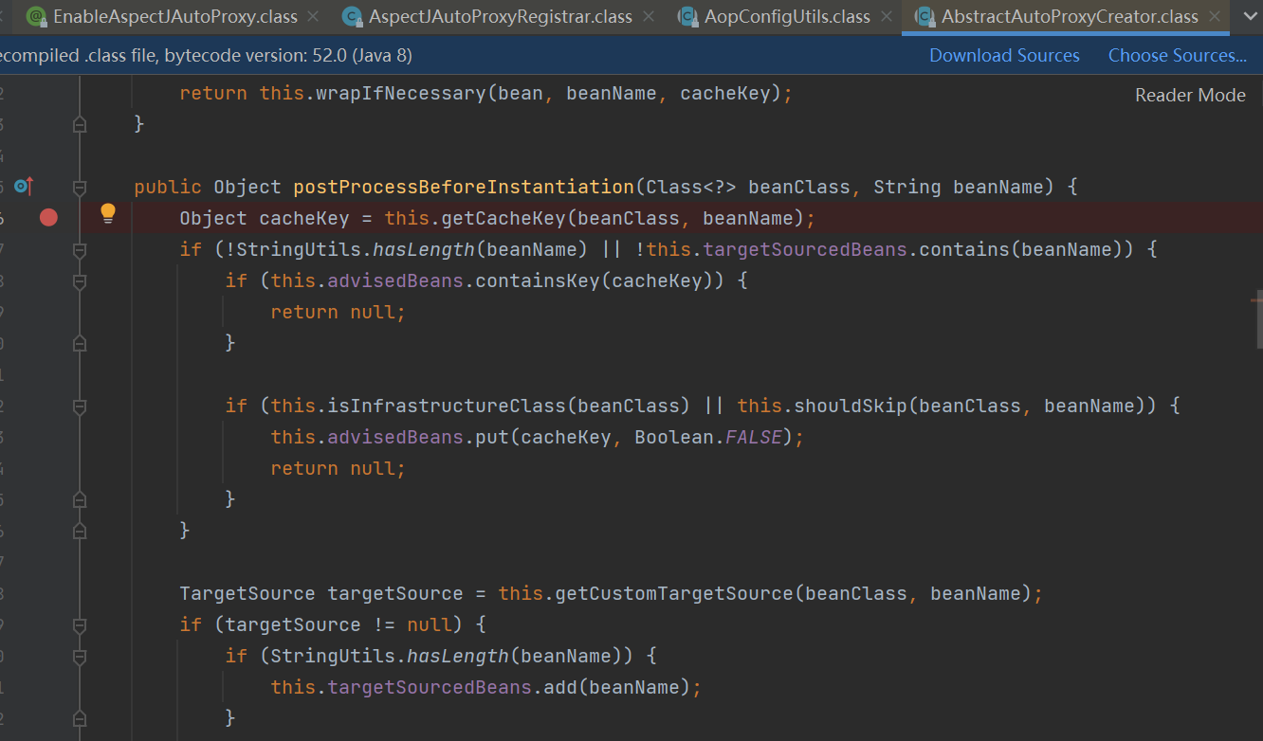Fold the advisedBeans.containsKey if block

80,281
